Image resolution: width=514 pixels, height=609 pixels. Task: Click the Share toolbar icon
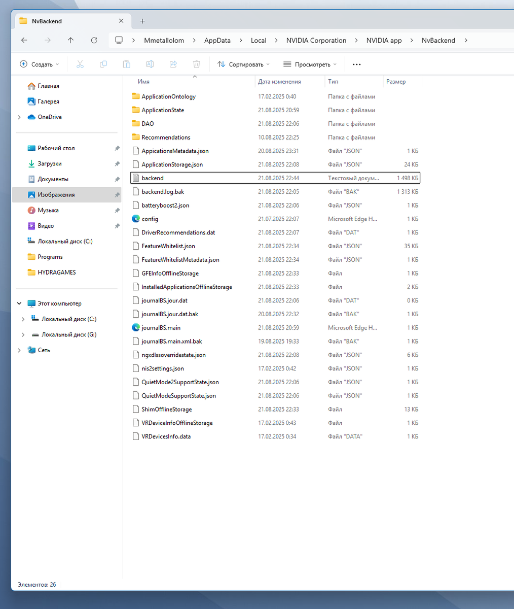173,64
